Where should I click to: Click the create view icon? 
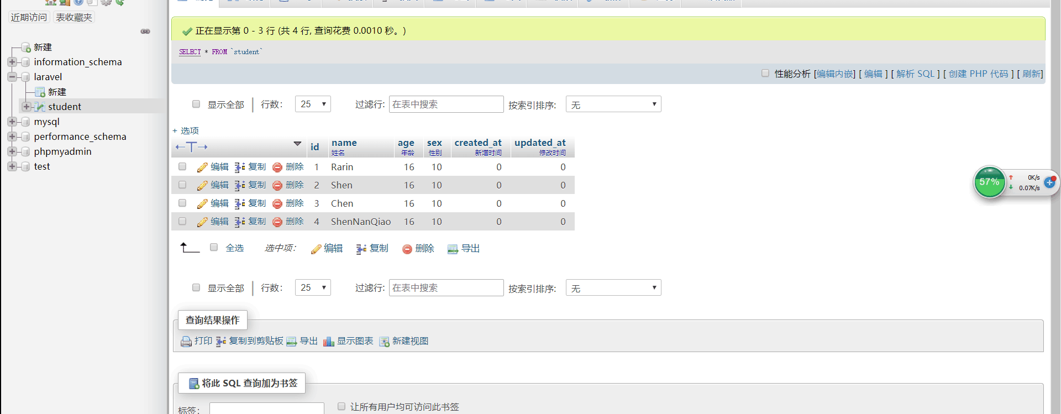click(x=385, y=342)
